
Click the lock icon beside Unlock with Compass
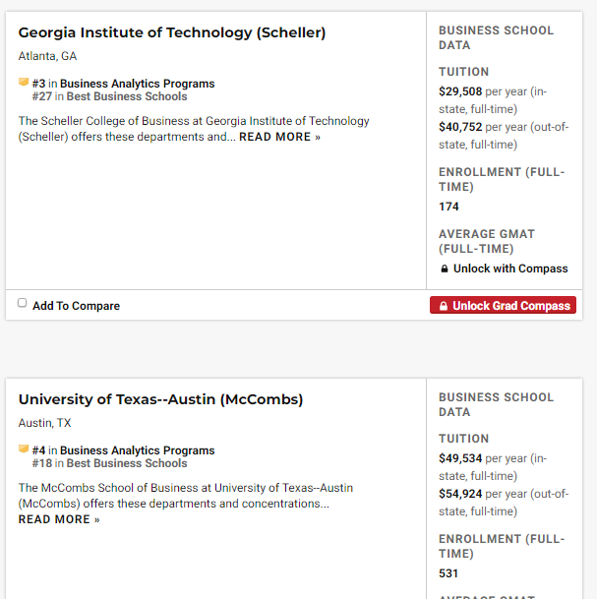[445, 269]
